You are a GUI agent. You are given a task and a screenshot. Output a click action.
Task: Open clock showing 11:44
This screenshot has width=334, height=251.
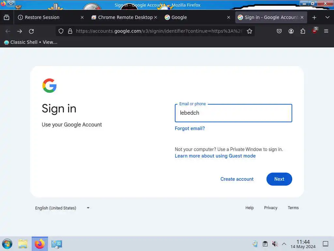[x=303, y=244]
